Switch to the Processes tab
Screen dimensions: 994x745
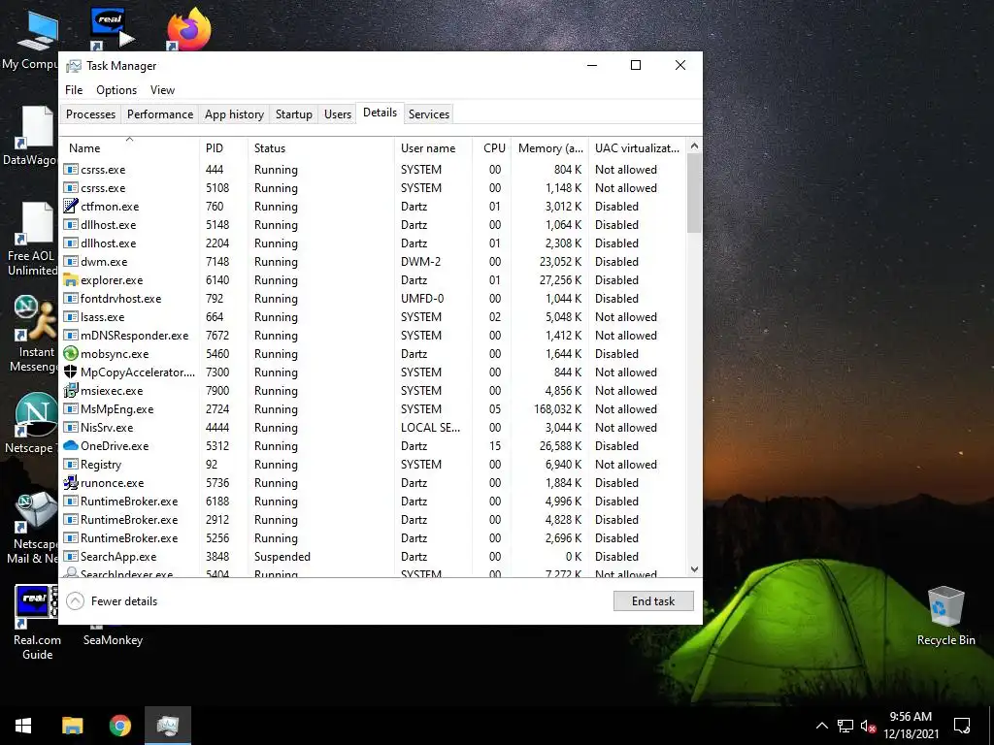click(x=90, y=114)
